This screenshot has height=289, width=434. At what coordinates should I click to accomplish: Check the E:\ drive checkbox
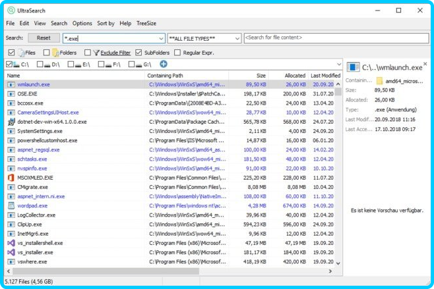[71, 65]
